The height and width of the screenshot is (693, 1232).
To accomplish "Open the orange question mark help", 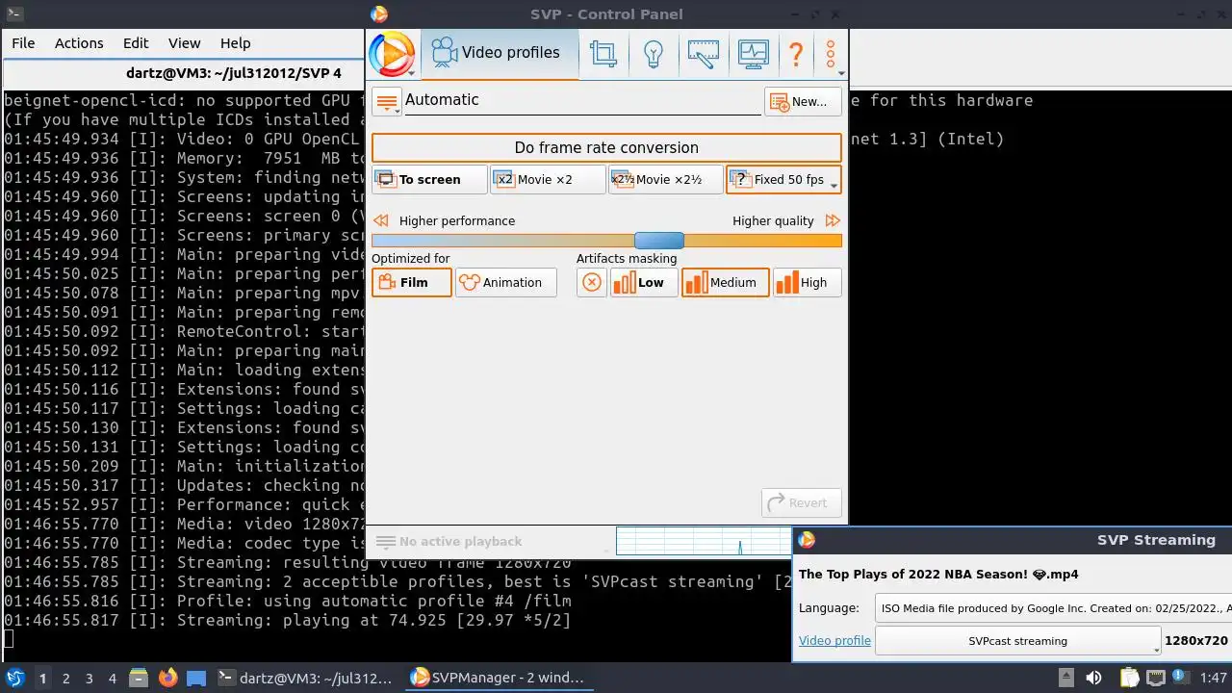I will (x=796, y=53).
